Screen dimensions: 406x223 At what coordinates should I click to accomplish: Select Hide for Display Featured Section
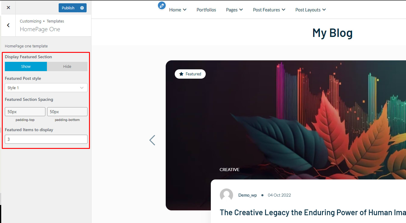pyautogui.click(x=67, y=67)
